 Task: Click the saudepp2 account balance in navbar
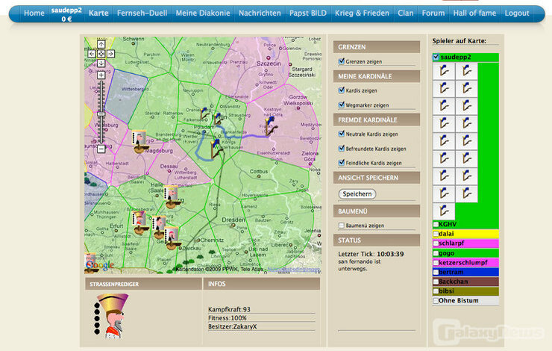(66, 19)
